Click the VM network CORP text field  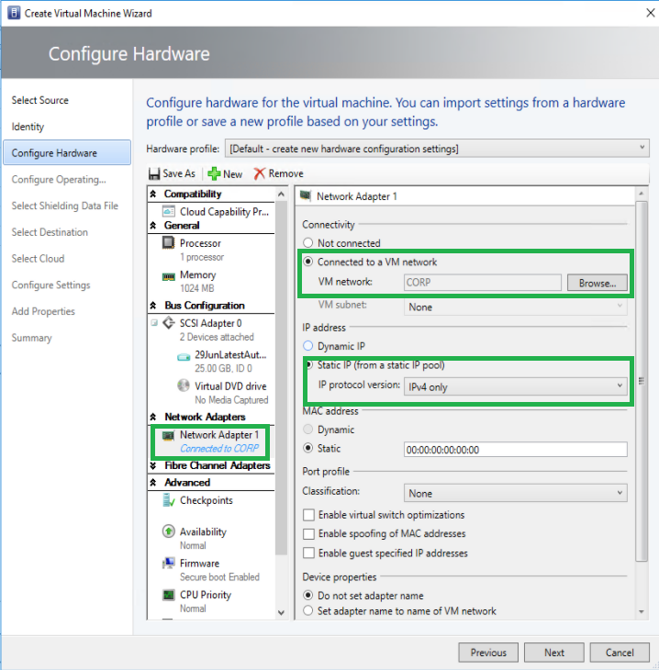(483, 282)
